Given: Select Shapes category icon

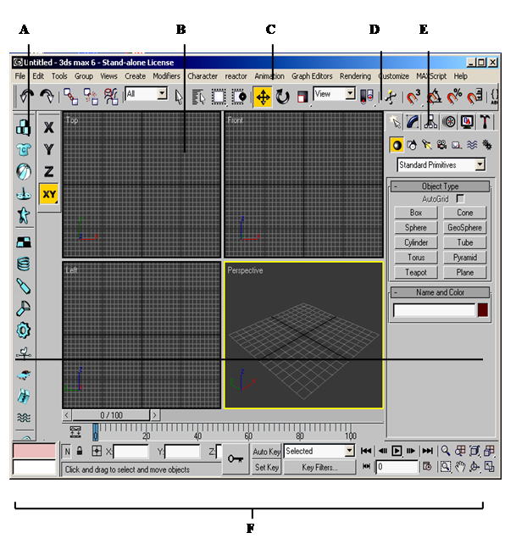Looking at the screenshot, I should click(x=412, y=145).
